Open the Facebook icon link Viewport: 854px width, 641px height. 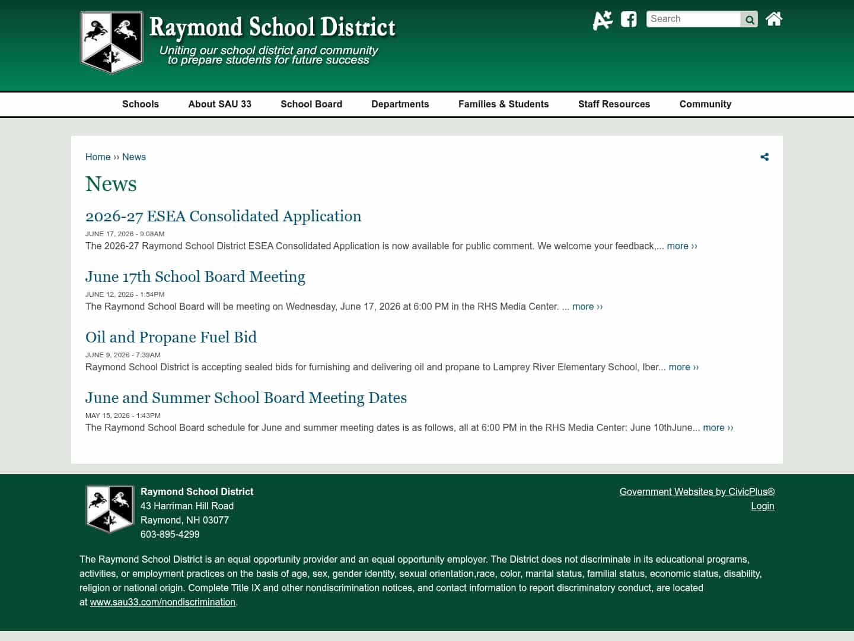pyautogui.click(x=629, y=19)
